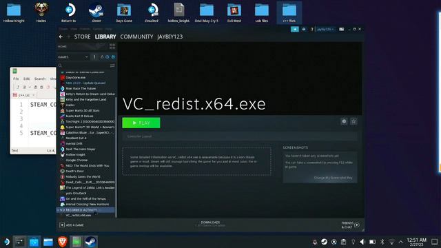Open the Discover store taskbar icon
441x248 pixels.
(x=34, y=242)
